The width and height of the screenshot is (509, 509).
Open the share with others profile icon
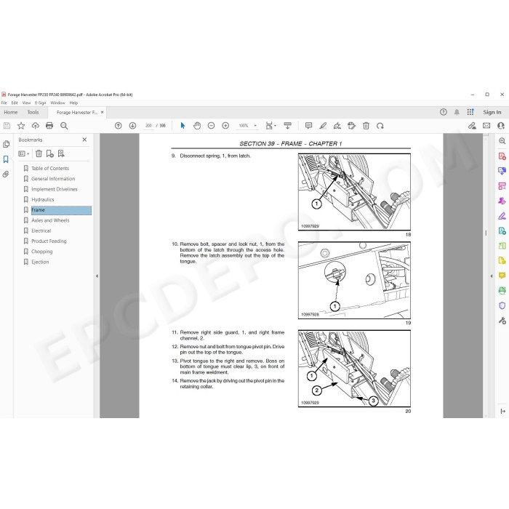tap(501, 126)
